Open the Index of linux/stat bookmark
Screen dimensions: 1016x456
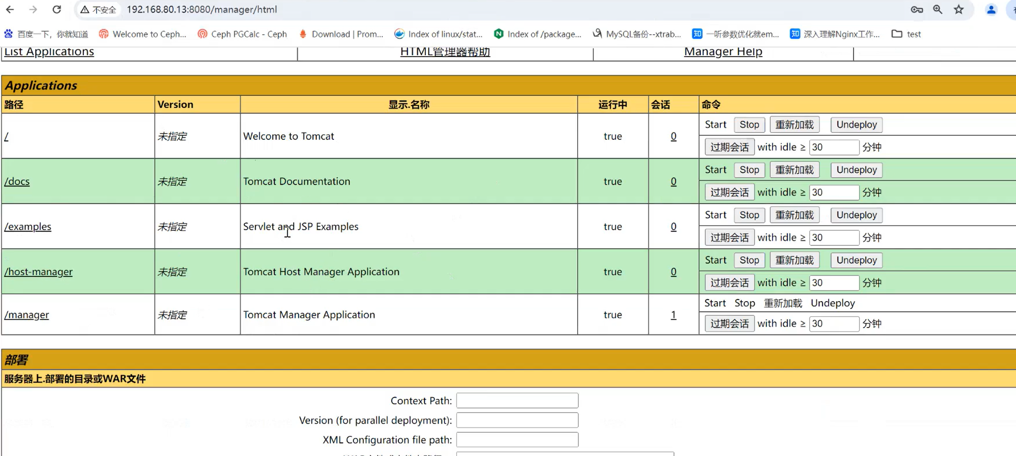click(438, 34)
